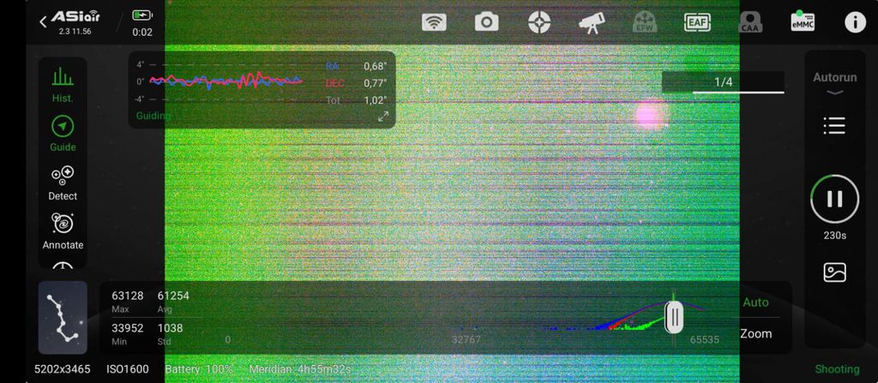Click the Min value 33952
Viewport: 878px width, 383px height.
tap(128, 328)
